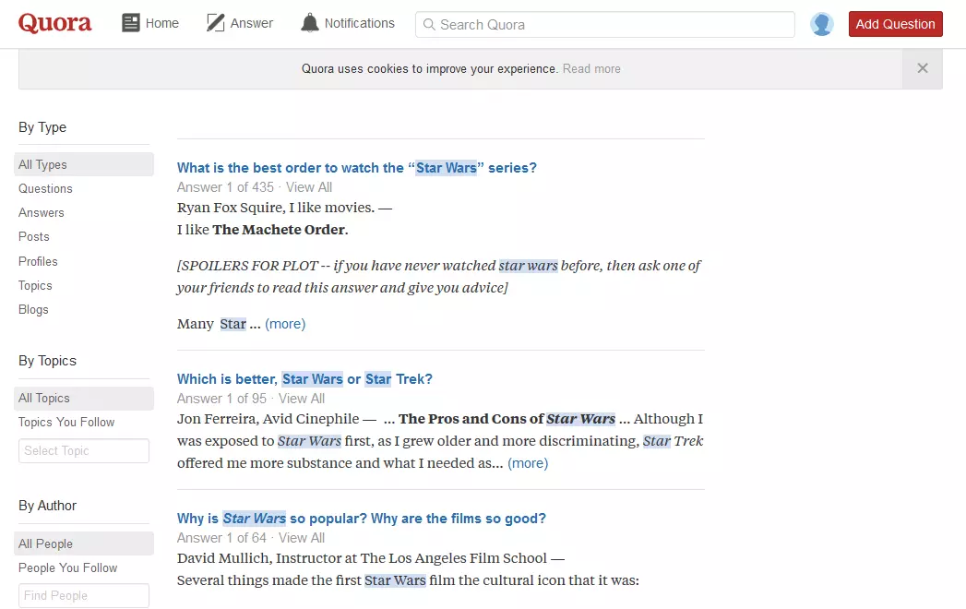This screenshot has height=609, width=966.
Task: Select the All People filter
Action: click(x=84, y=543)
